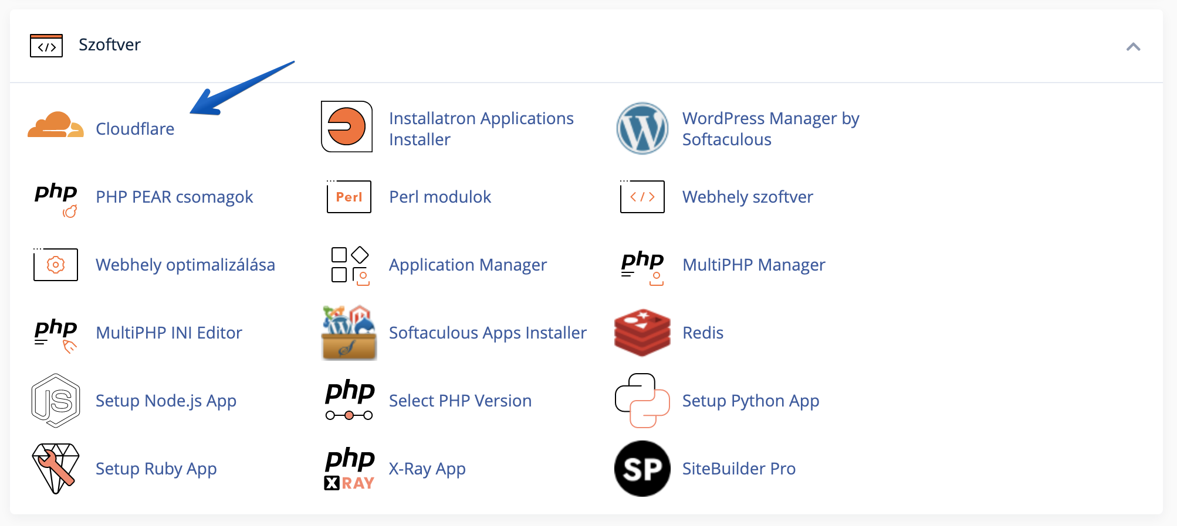The height and width of the screenshot is (526, 1177).
Task: Click the Perl modules icon
Action: point(349,196)
